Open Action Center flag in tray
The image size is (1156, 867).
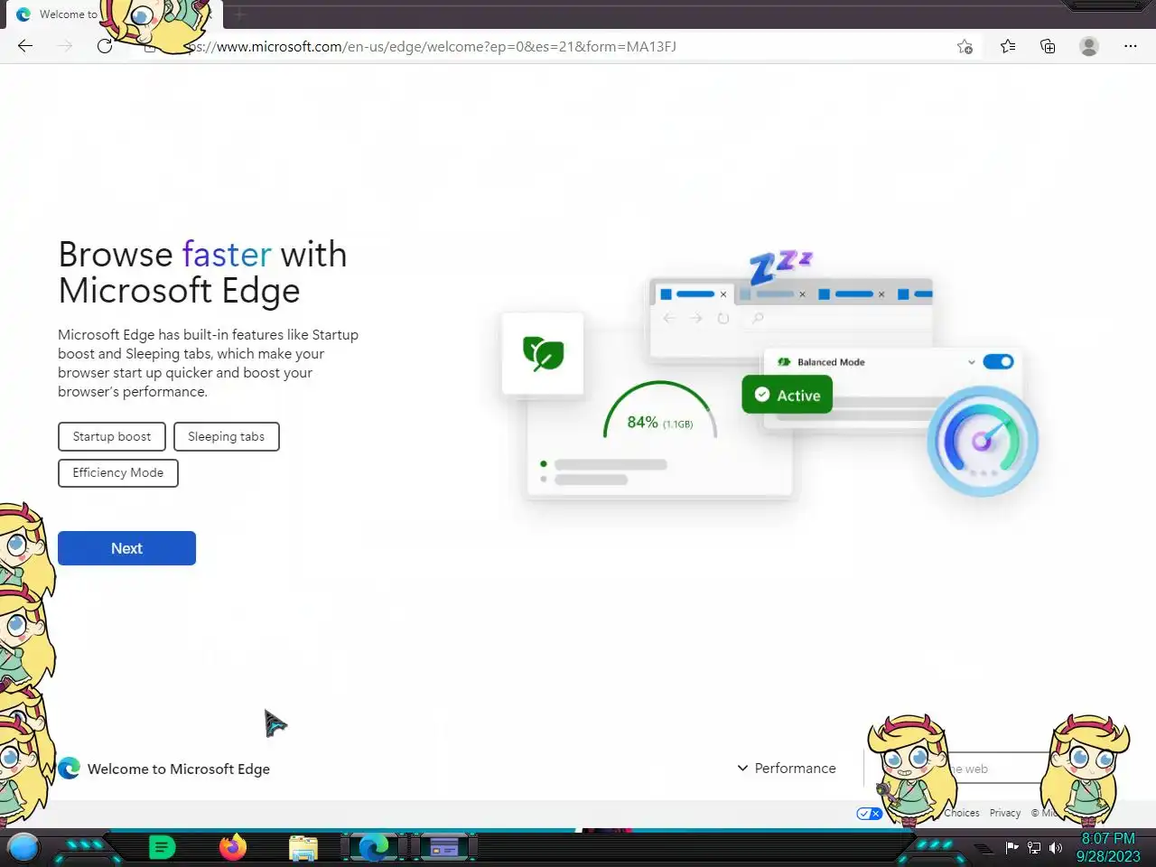[x=1011, y=847]
